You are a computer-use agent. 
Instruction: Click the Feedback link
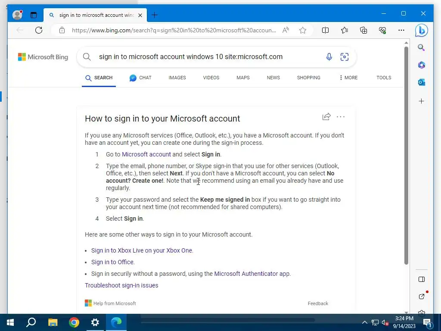(x=318, y=303)
